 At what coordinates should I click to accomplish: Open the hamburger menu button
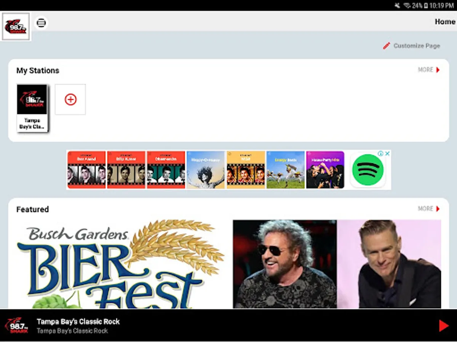(41, 23)
